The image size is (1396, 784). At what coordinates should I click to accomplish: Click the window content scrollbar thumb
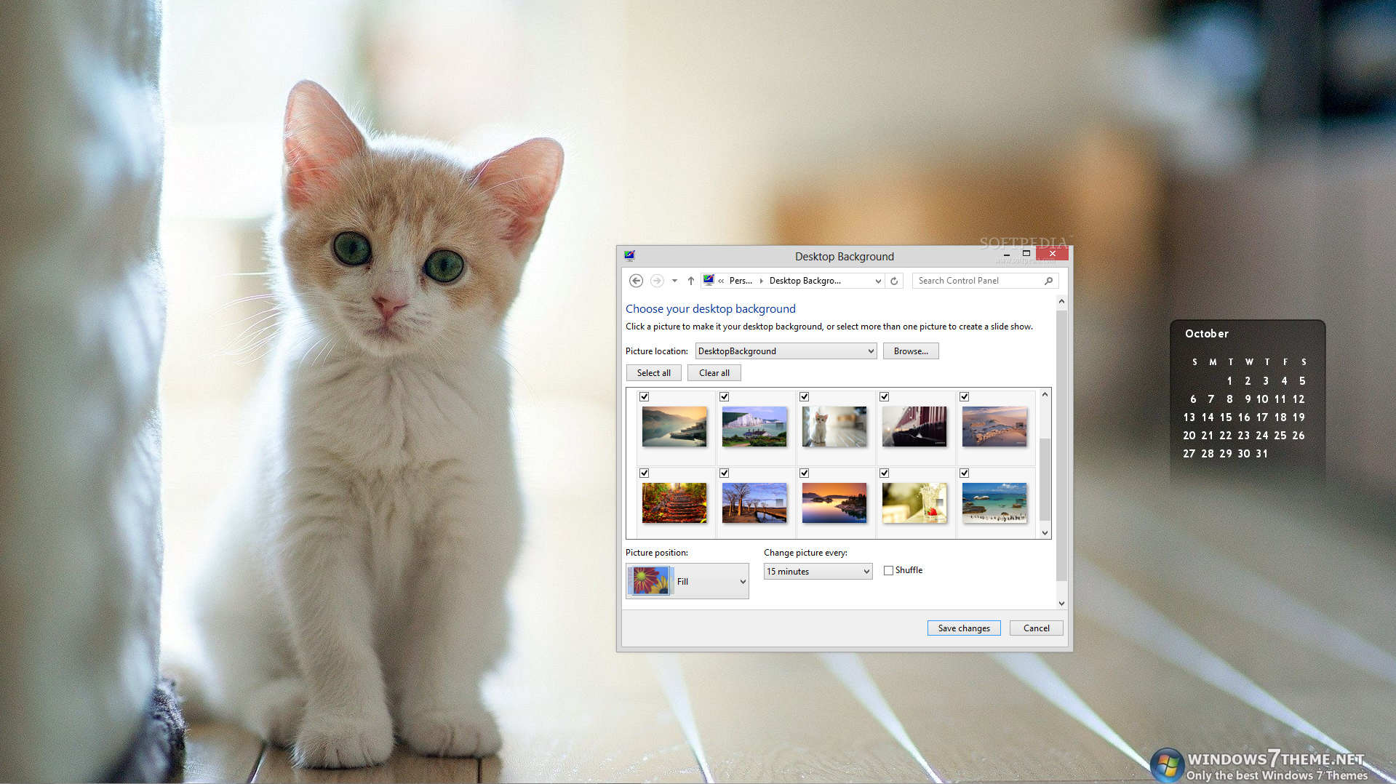point(1061,445)
